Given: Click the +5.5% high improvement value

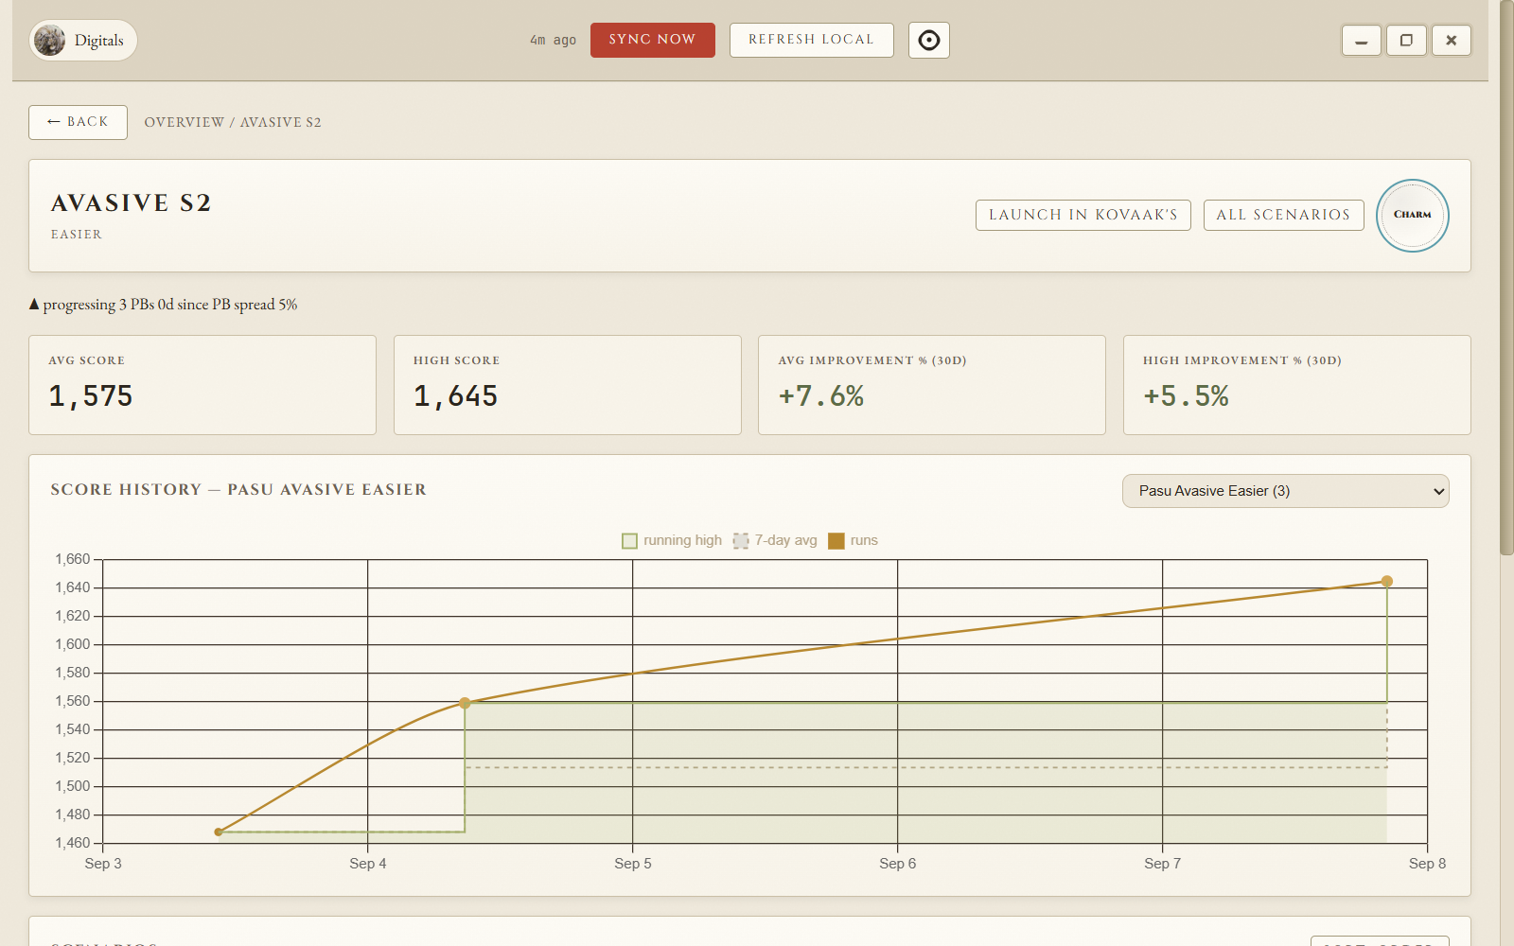Looking at the screenshot, I should coord(1186,395).
